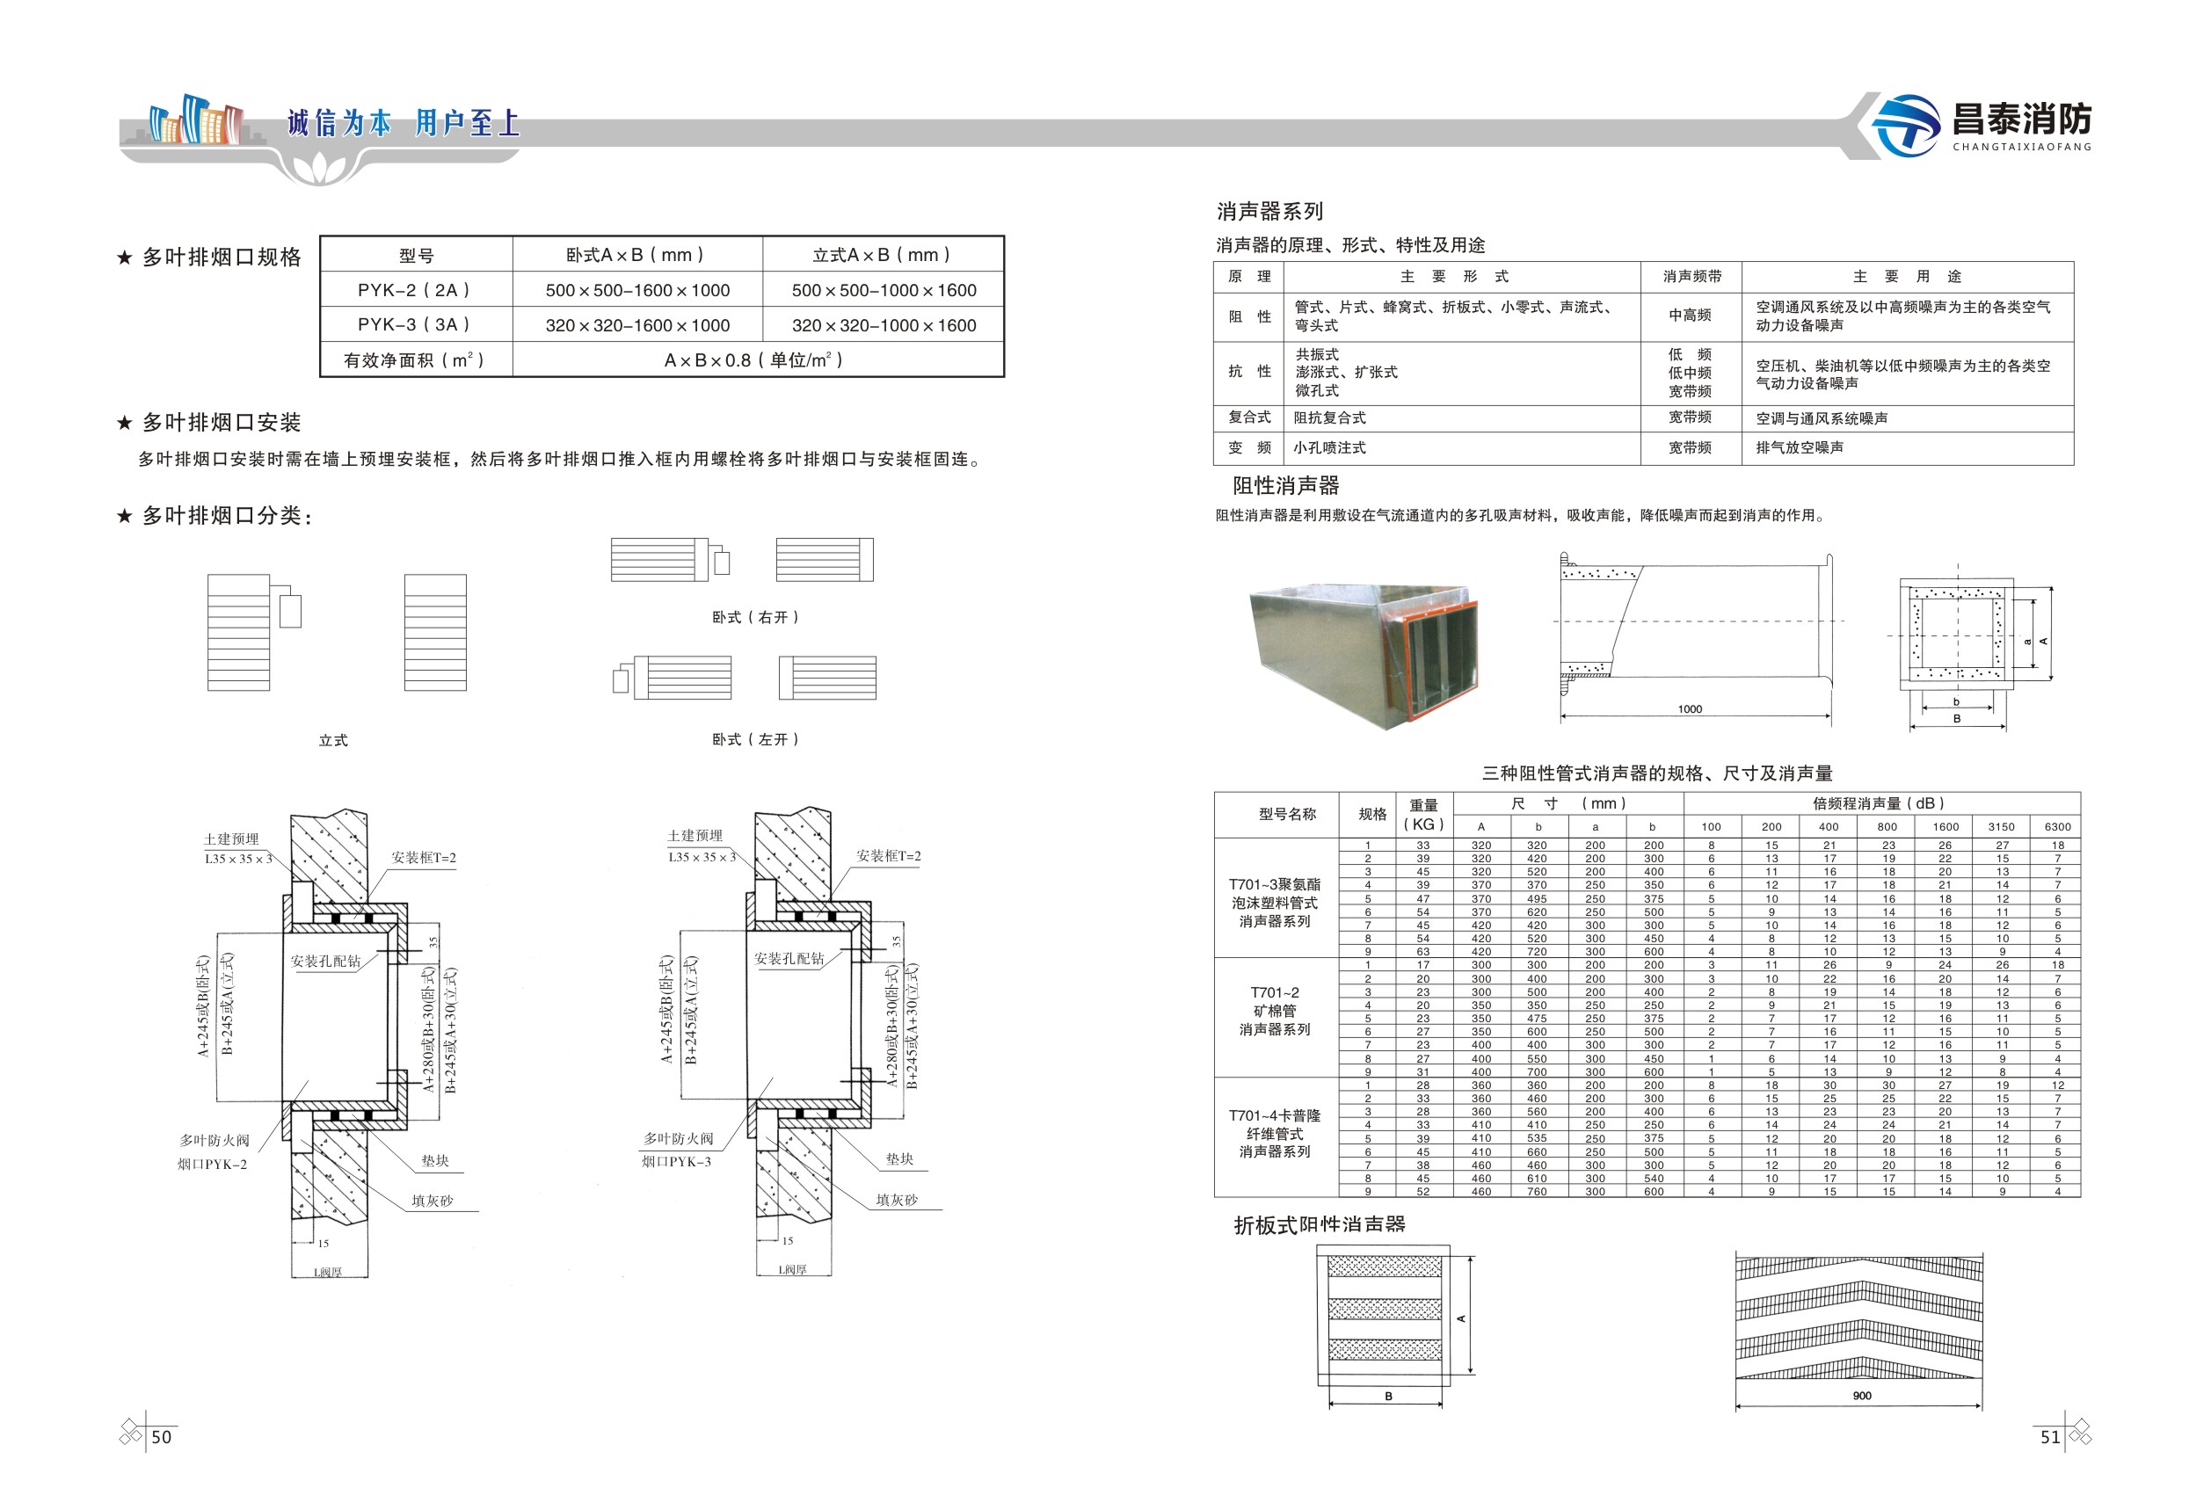Click the 中高频 frequency band cell
The width and height of the screenshot is (2211, 1510).
tap(1691, 316)
